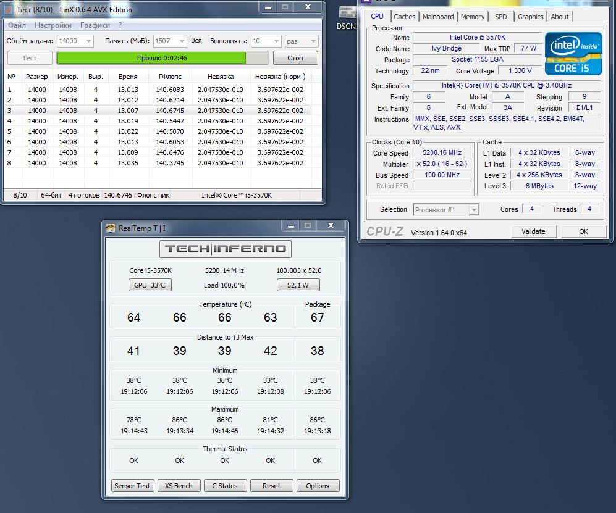Click the TechInferno logo banner in RealTemp

225,248
